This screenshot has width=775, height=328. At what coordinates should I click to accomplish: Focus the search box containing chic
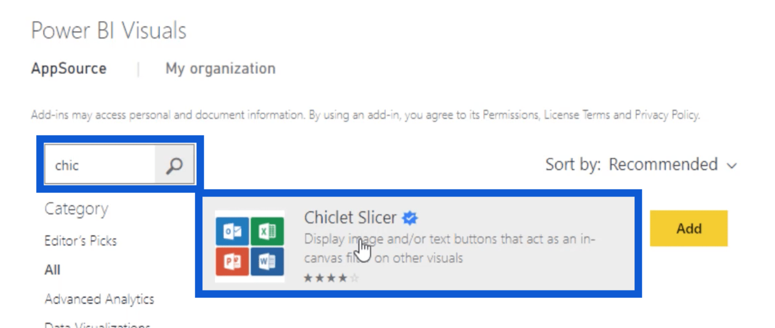point(100,165)
